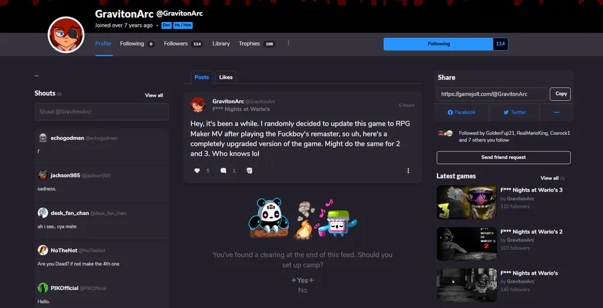
Task: Open the Followers tab
Action: click(183, 43)
